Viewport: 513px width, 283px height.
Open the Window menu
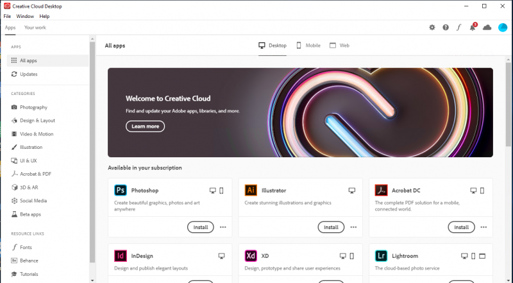coord(25,16)
